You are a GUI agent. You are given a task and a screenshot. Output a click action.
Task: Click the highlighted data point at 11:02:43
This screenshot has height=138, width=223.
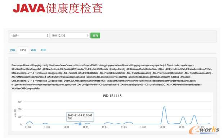click(80, 124)
